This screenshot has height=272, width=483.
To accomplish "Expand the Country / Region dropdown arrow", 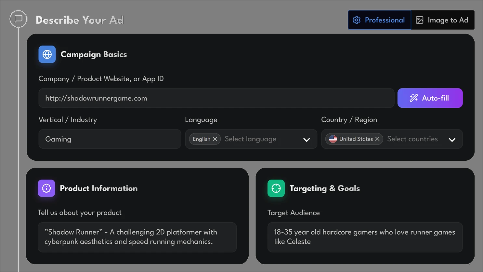I will (452, 140).
